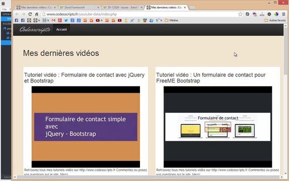Click the page icon inside the address bar

coord(44,14)
